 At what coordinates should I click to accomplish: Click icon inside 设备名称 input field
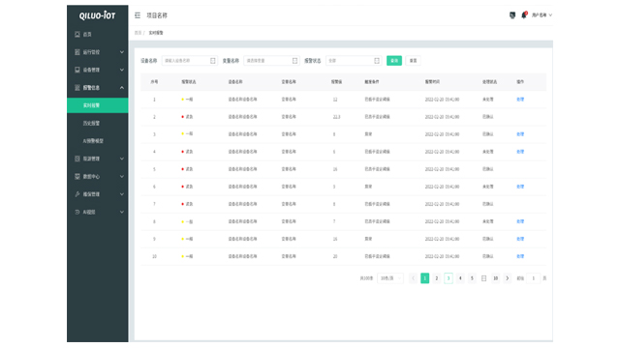tap(213, 61)
